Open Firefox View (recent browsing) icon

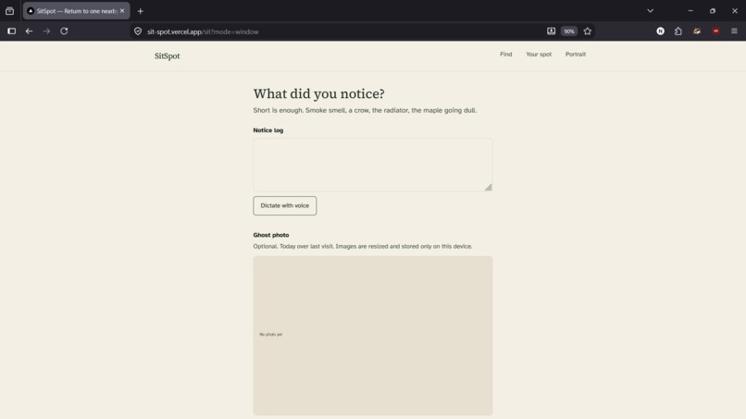(x=9, y=11)
